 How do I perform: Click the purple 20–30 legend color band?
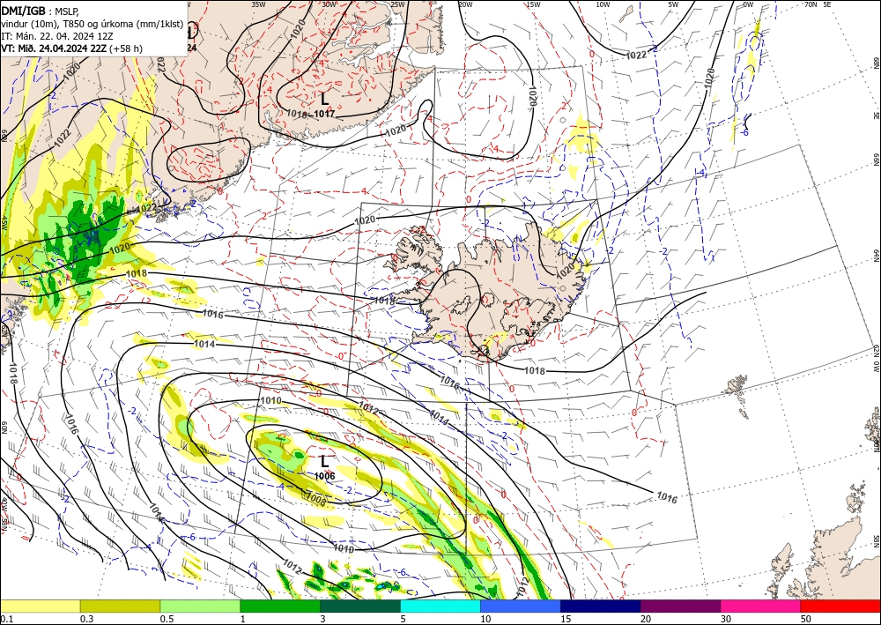680,606
